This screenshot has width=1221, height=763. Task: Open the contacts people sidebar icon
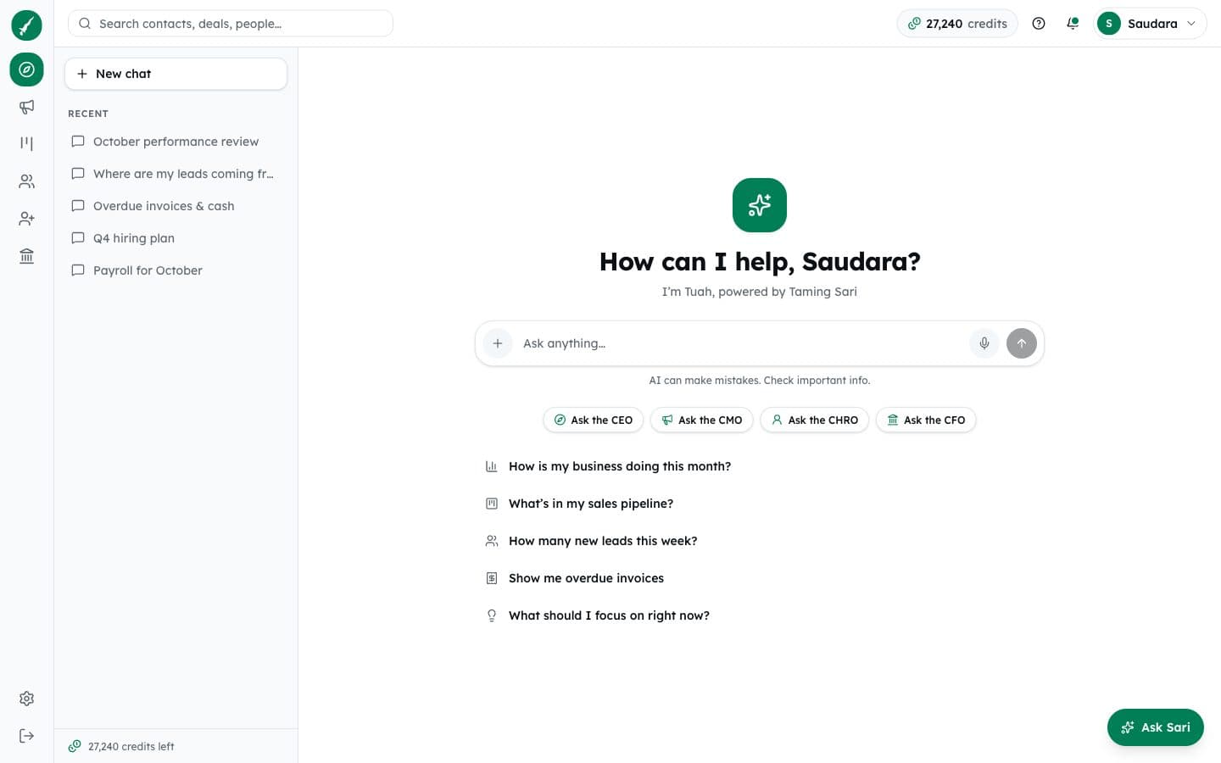pos(26,181)
